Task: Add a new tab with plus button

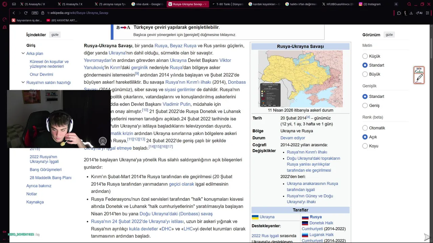Action: pyautogui.click(x=396, y=4)
